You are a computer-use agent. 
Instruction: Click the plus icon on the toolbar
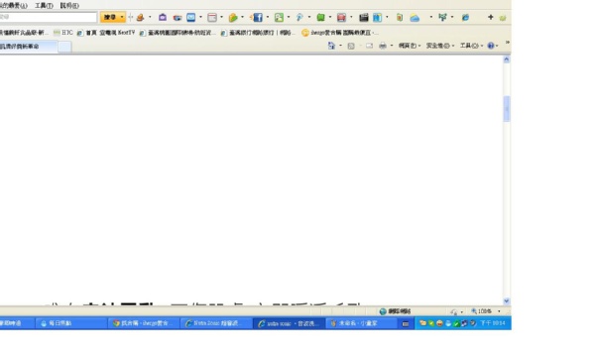coord(490,17)
